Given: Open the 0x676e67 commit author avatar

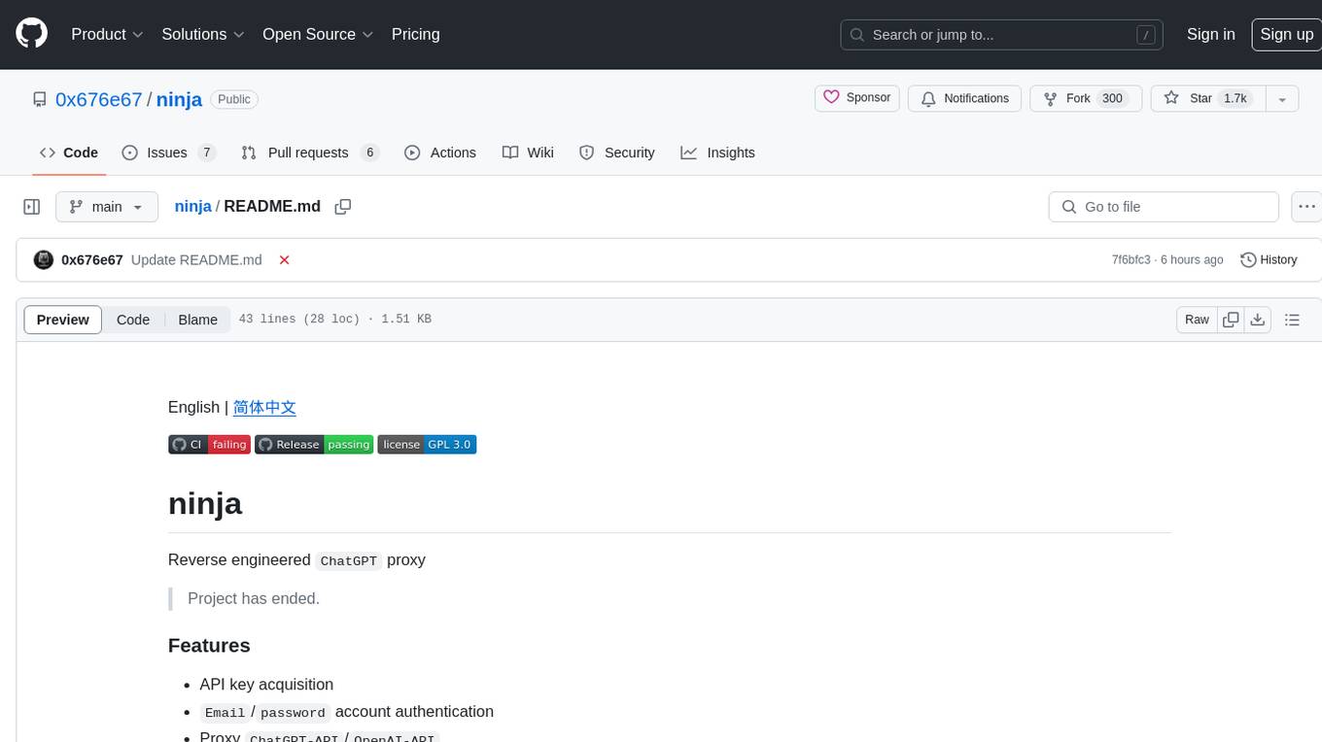Looking at the screenshot, I should [x=43, y=260].
